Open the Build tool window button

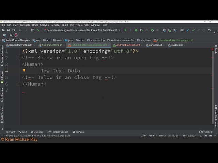pyautogui.click(x=22, y=132)
